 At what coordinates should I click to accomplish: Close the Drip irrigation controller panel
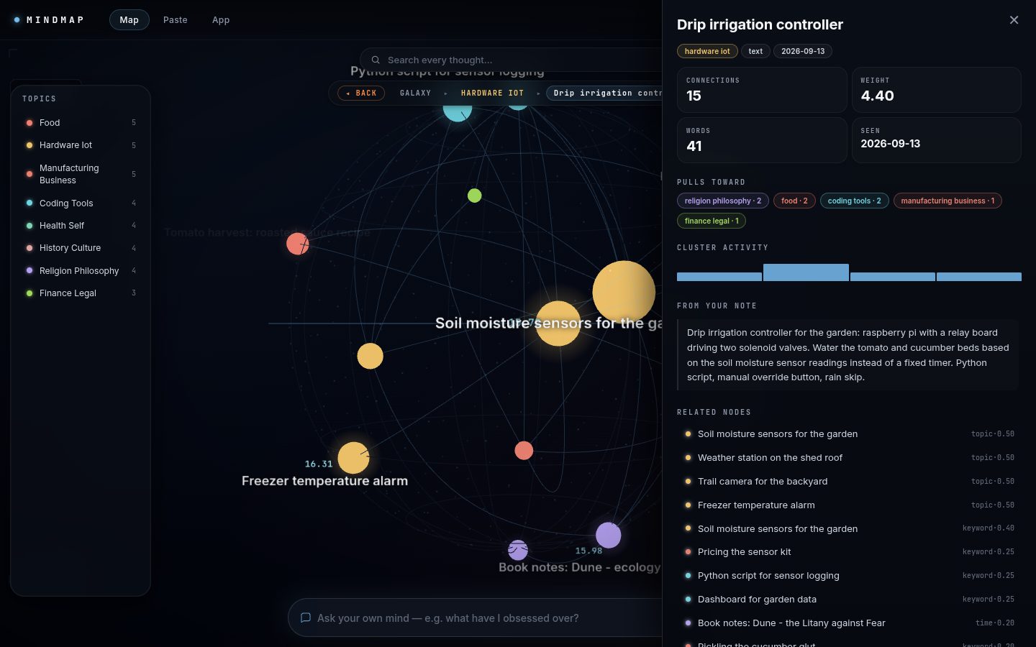pos(1014,20)
